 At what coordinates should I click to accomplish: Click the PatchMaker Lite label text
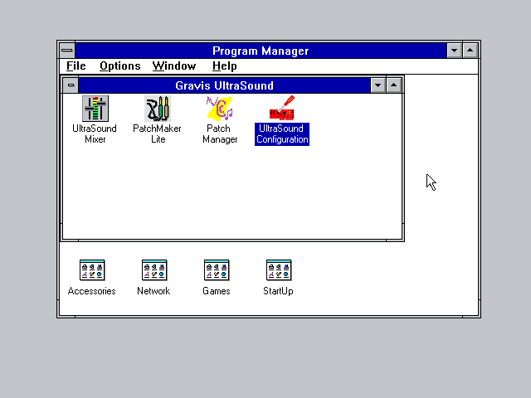[158, 134]
